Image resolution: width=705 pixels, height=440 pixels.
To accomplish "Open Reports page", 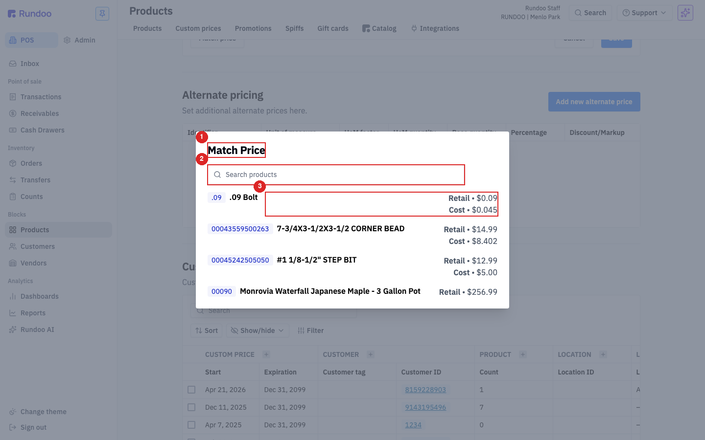I will pos(58,313).
